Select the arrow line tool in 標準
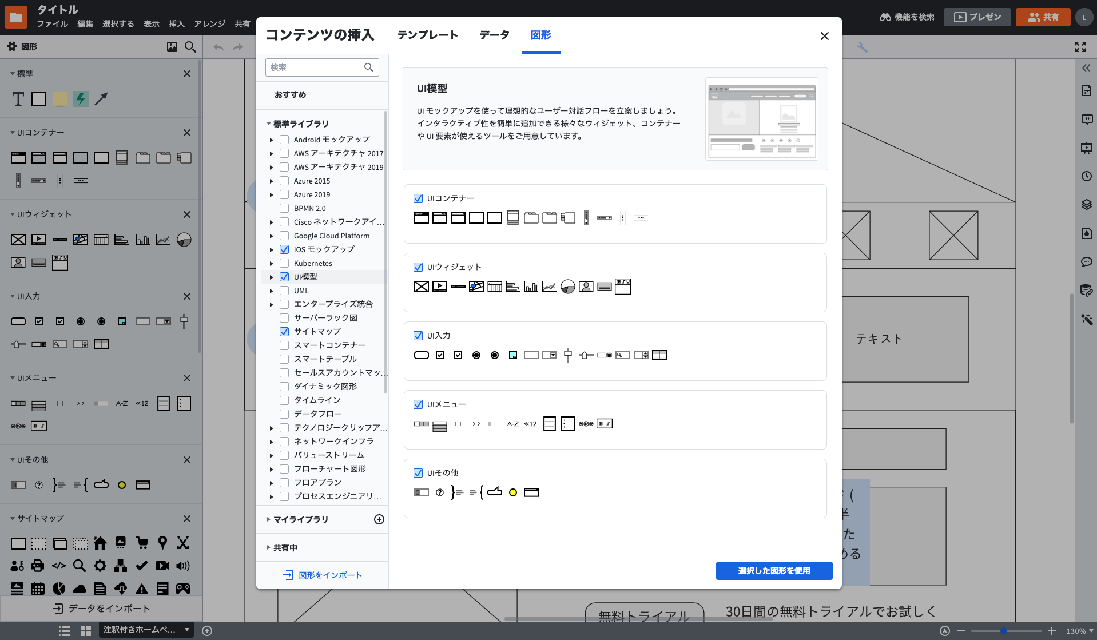This screenshot has height=640, width=1097. pos(101,99)
